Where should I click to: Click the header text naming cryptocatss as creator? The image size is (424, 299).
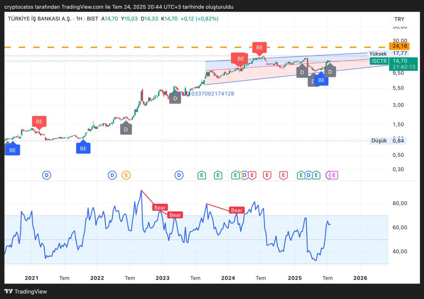coord(119,7)
